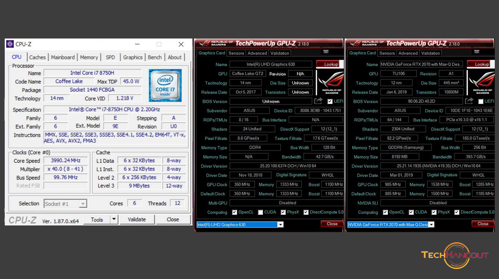Click Close button in Intel UHD GPU-Z window

[332, 224]
